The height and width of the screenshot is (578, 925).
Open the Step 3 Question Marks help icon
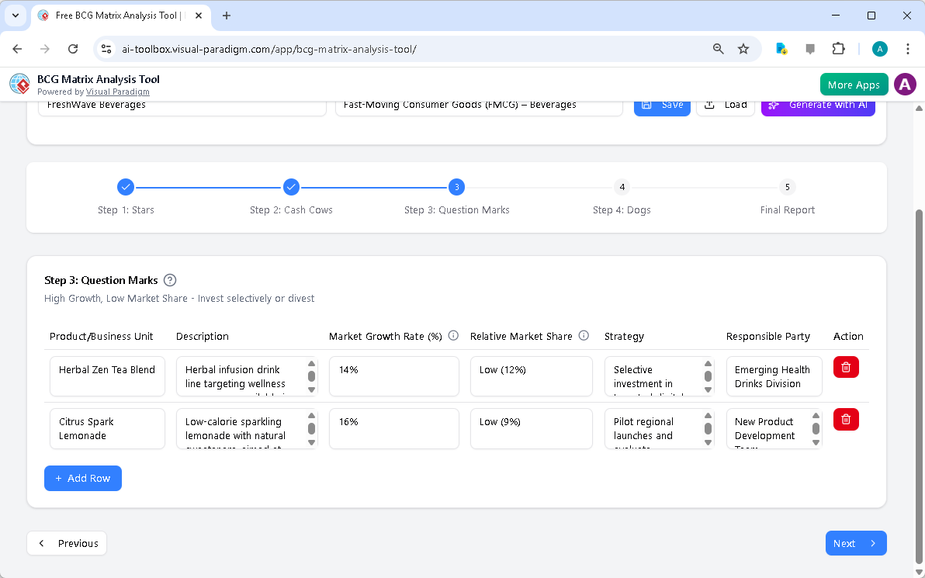[x=169, y=280]
